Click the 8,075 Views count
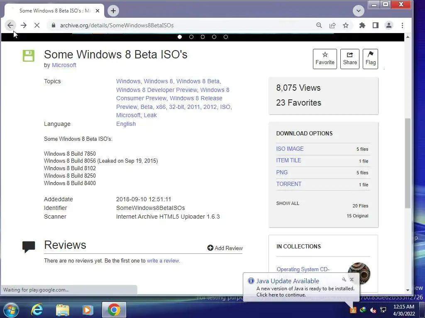 click(x=298, y=88)
